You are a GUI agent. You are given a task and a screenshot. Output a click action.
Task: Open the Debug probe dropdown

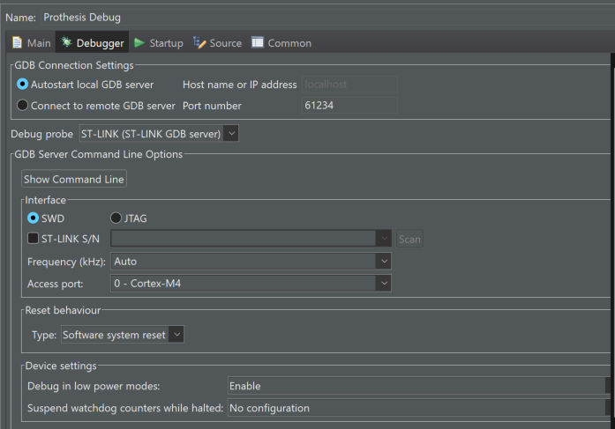pyautogui.click(x=231, y=134)
